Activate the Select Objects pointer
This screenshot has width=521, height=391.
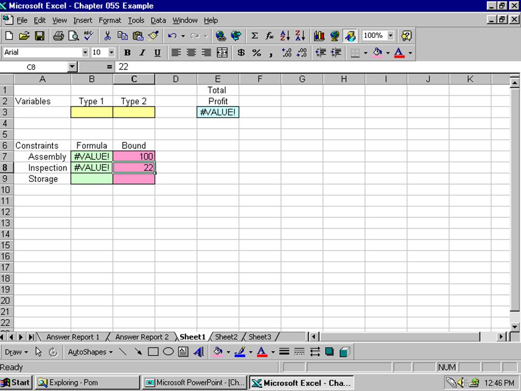pos(39,352)
